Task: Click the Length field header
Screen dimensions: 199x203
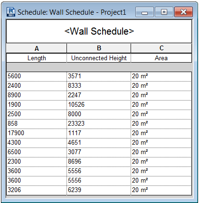Action: click(x=37, y=58)
